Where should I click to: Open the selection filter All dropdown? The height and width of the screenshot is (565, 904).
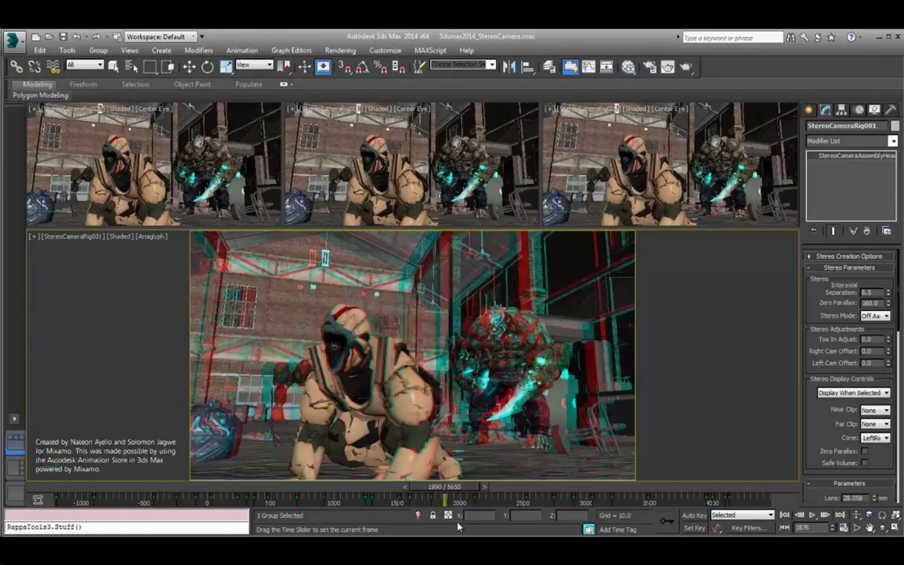coord(84,65)
